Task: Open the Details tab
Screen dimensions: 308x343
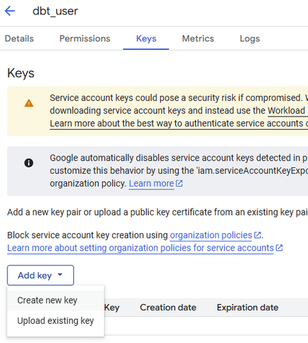Action: [19, 38]
